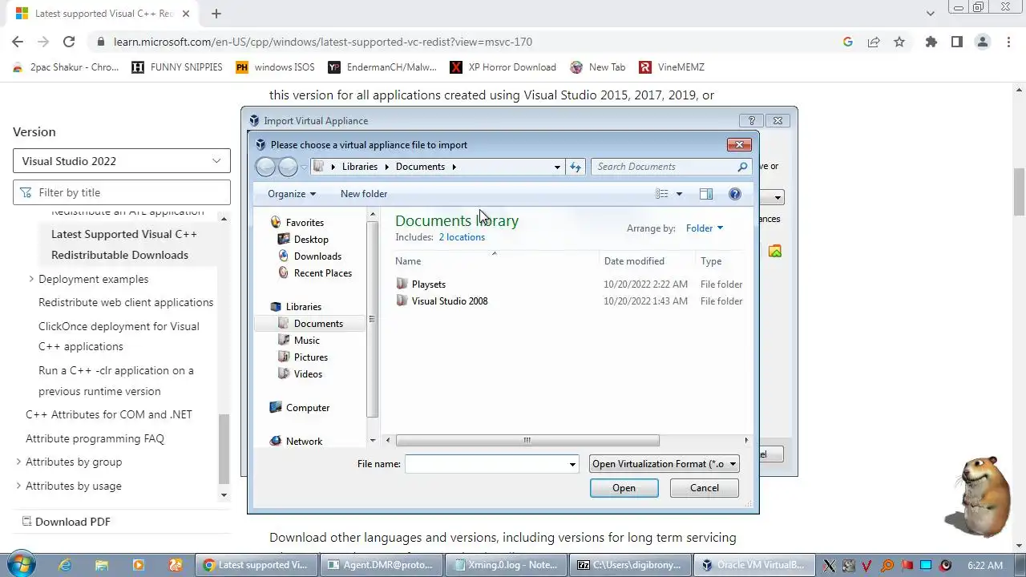Show the preview pane

pyautogui.click(x=706, y=194)
